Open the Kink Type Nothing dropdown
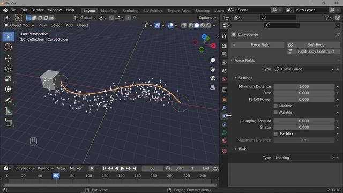The height and width of the screenshot is (193, 343). tap(304, 158)
